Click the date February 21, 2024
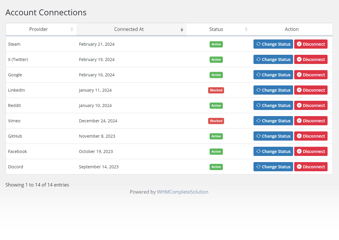339x240 pixels. pyautogui.click(x=97, y=44)
